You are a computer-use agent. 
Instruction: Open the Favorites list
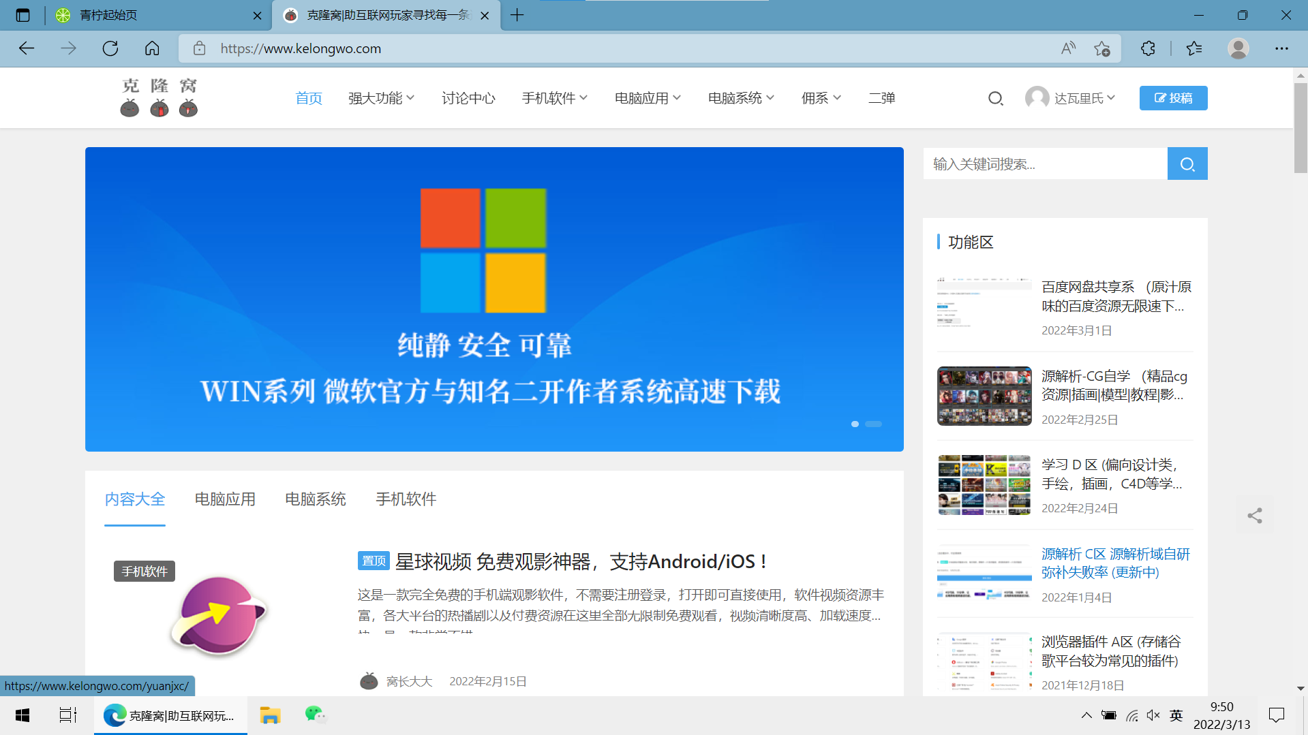click(x=1194, y=48)
